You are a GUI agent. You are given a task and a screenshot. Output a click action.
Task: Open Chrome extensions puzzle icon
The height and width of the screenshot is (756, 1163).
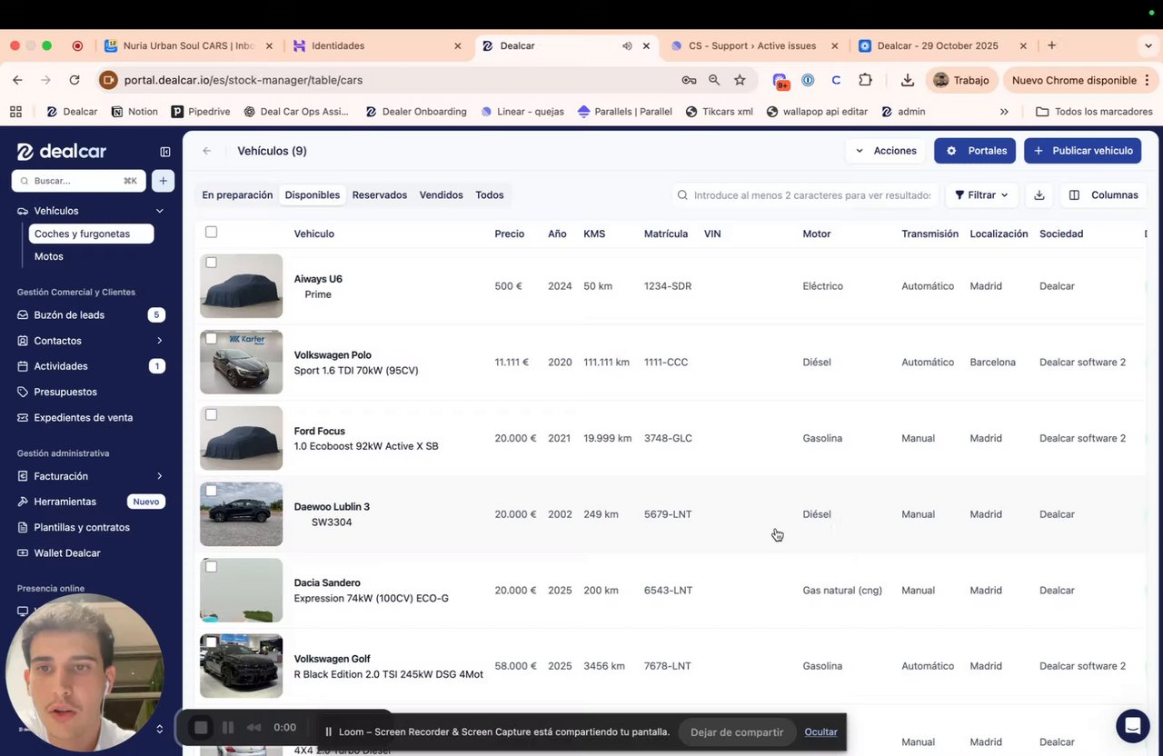click(865, 80)
